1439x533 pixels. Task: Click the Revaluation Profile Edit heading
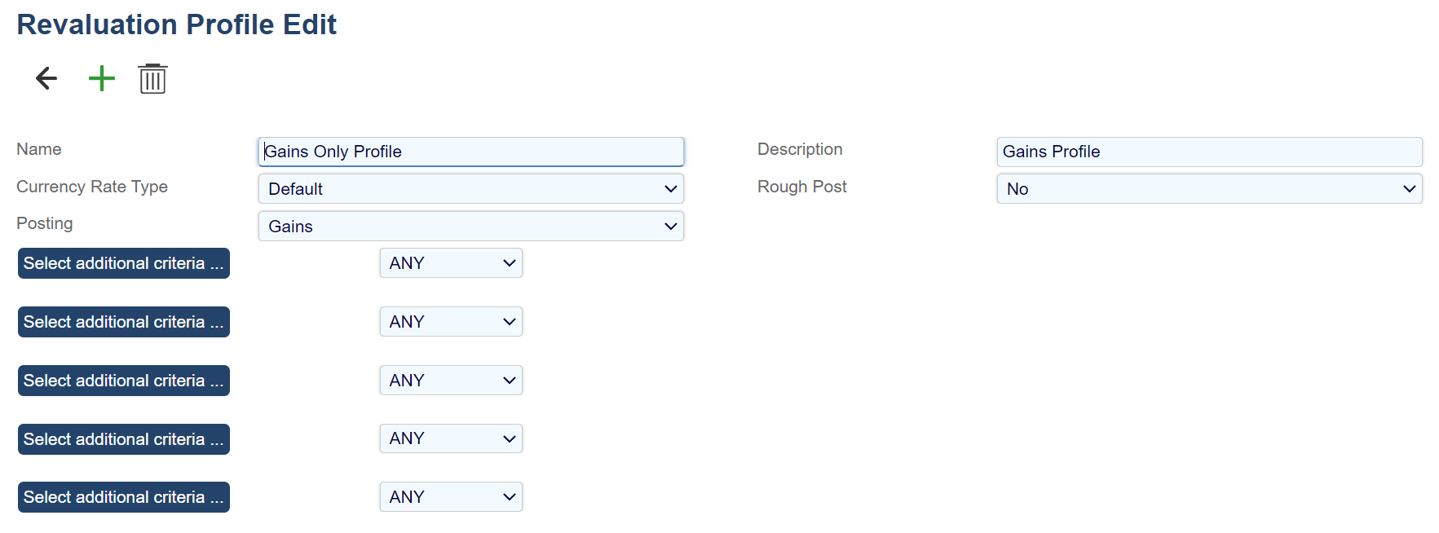click(176, 24)
